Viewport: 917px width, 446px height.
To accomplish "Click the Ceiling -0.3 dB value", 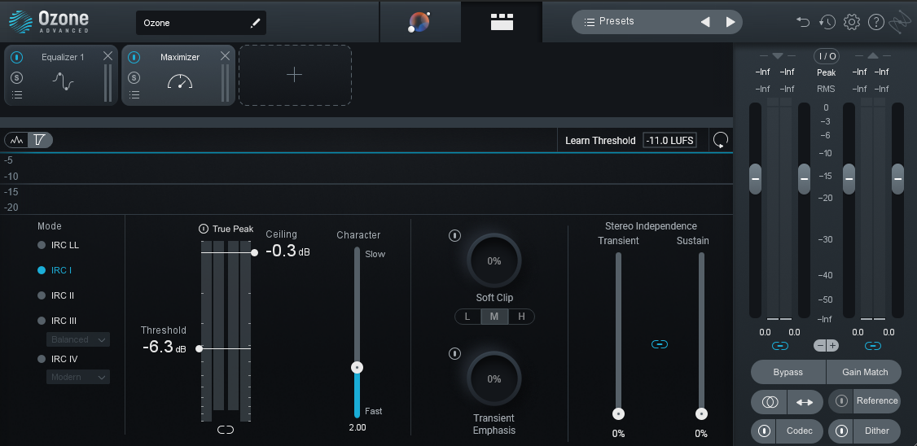I will coord(287,251).
